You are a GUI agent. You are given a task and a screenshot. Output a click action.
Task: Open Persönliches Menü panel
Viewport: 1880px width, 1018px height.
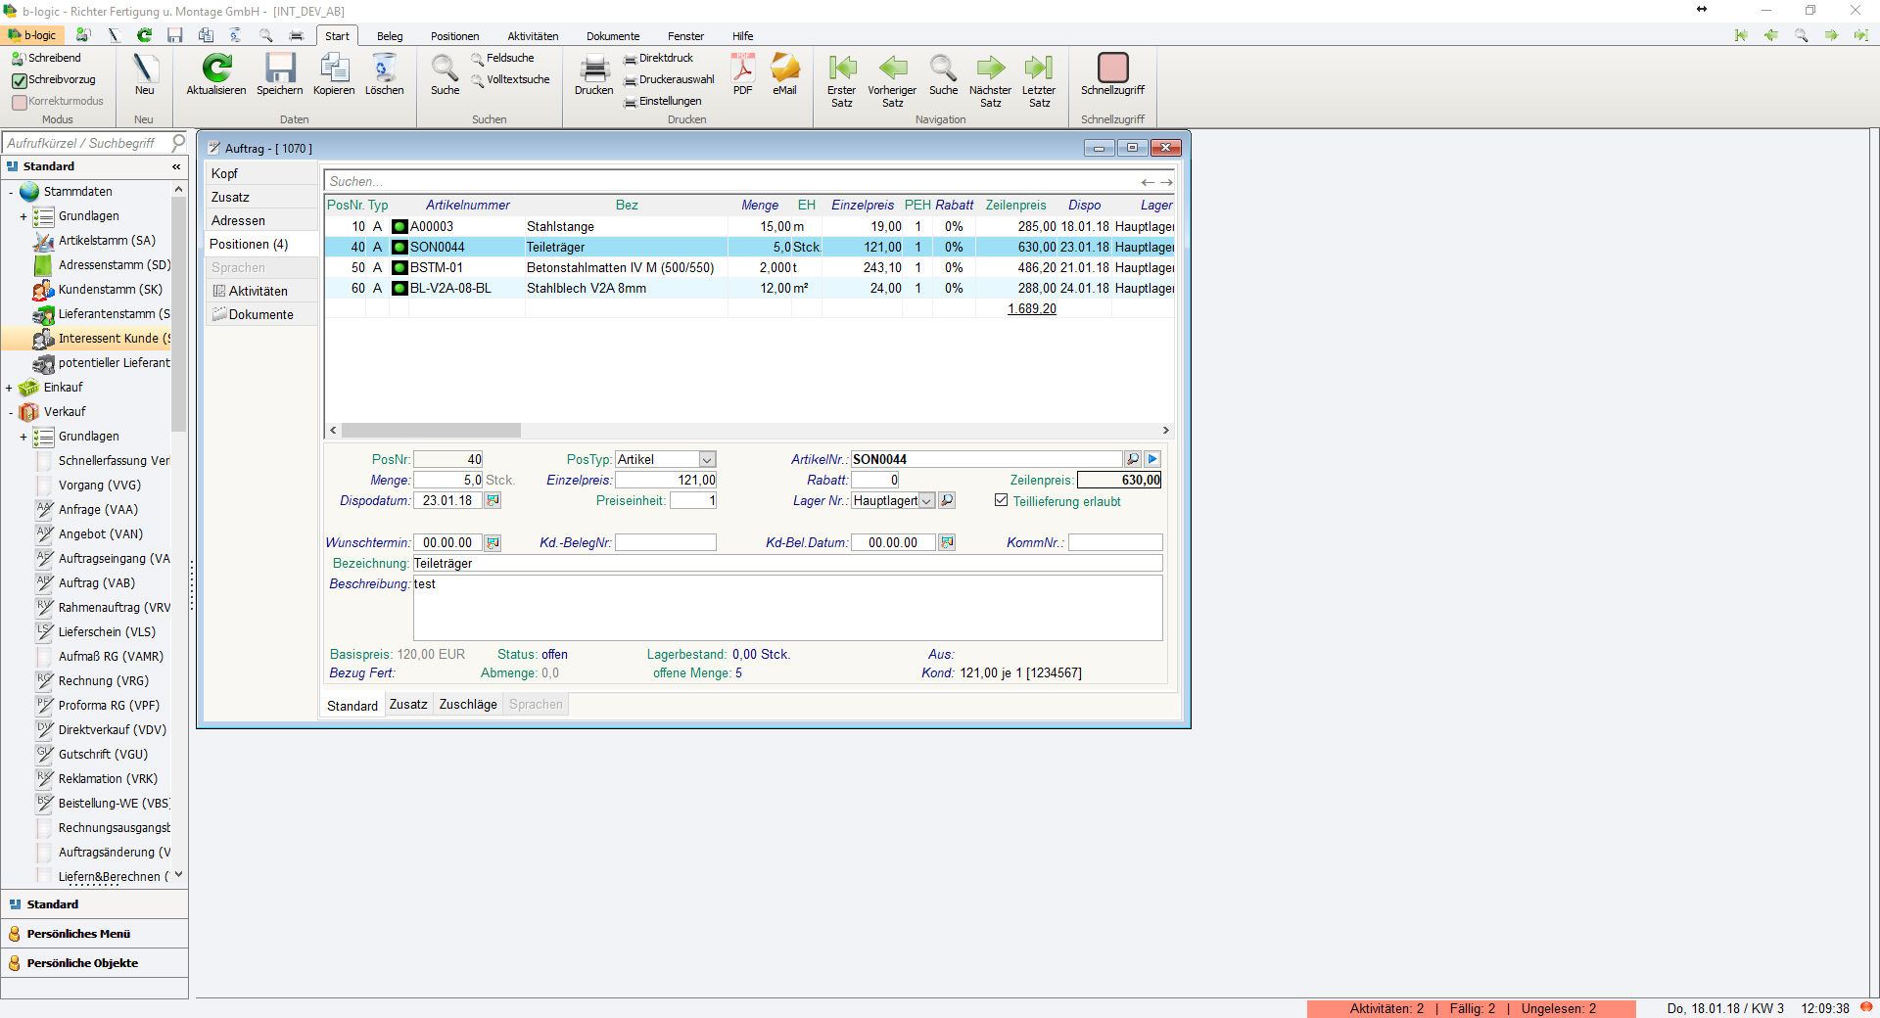click(x=78, y=934)
